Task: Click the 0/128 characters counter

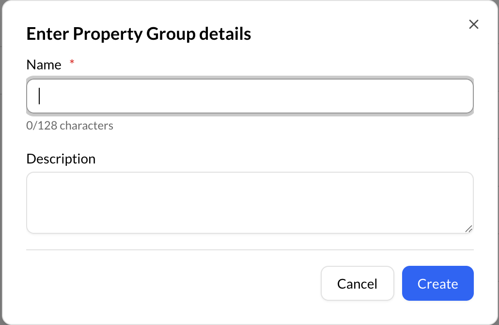Action: coord(69,125)
